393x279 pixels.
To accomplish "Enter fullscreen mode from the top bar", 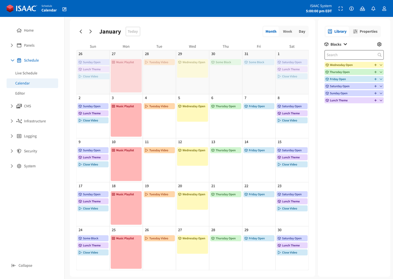I will click(x=340, y=8).
